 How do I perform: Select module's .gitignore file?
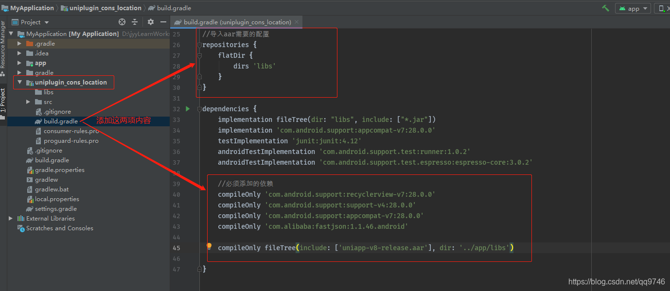point(53,111)
